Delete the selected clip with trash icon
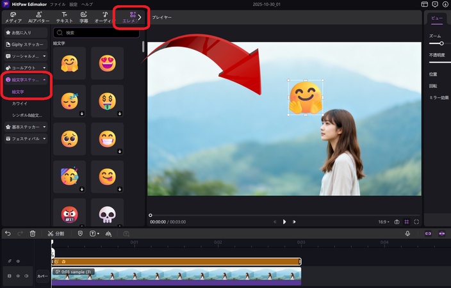Screen dimensions: 451x288 click(33, 234)
